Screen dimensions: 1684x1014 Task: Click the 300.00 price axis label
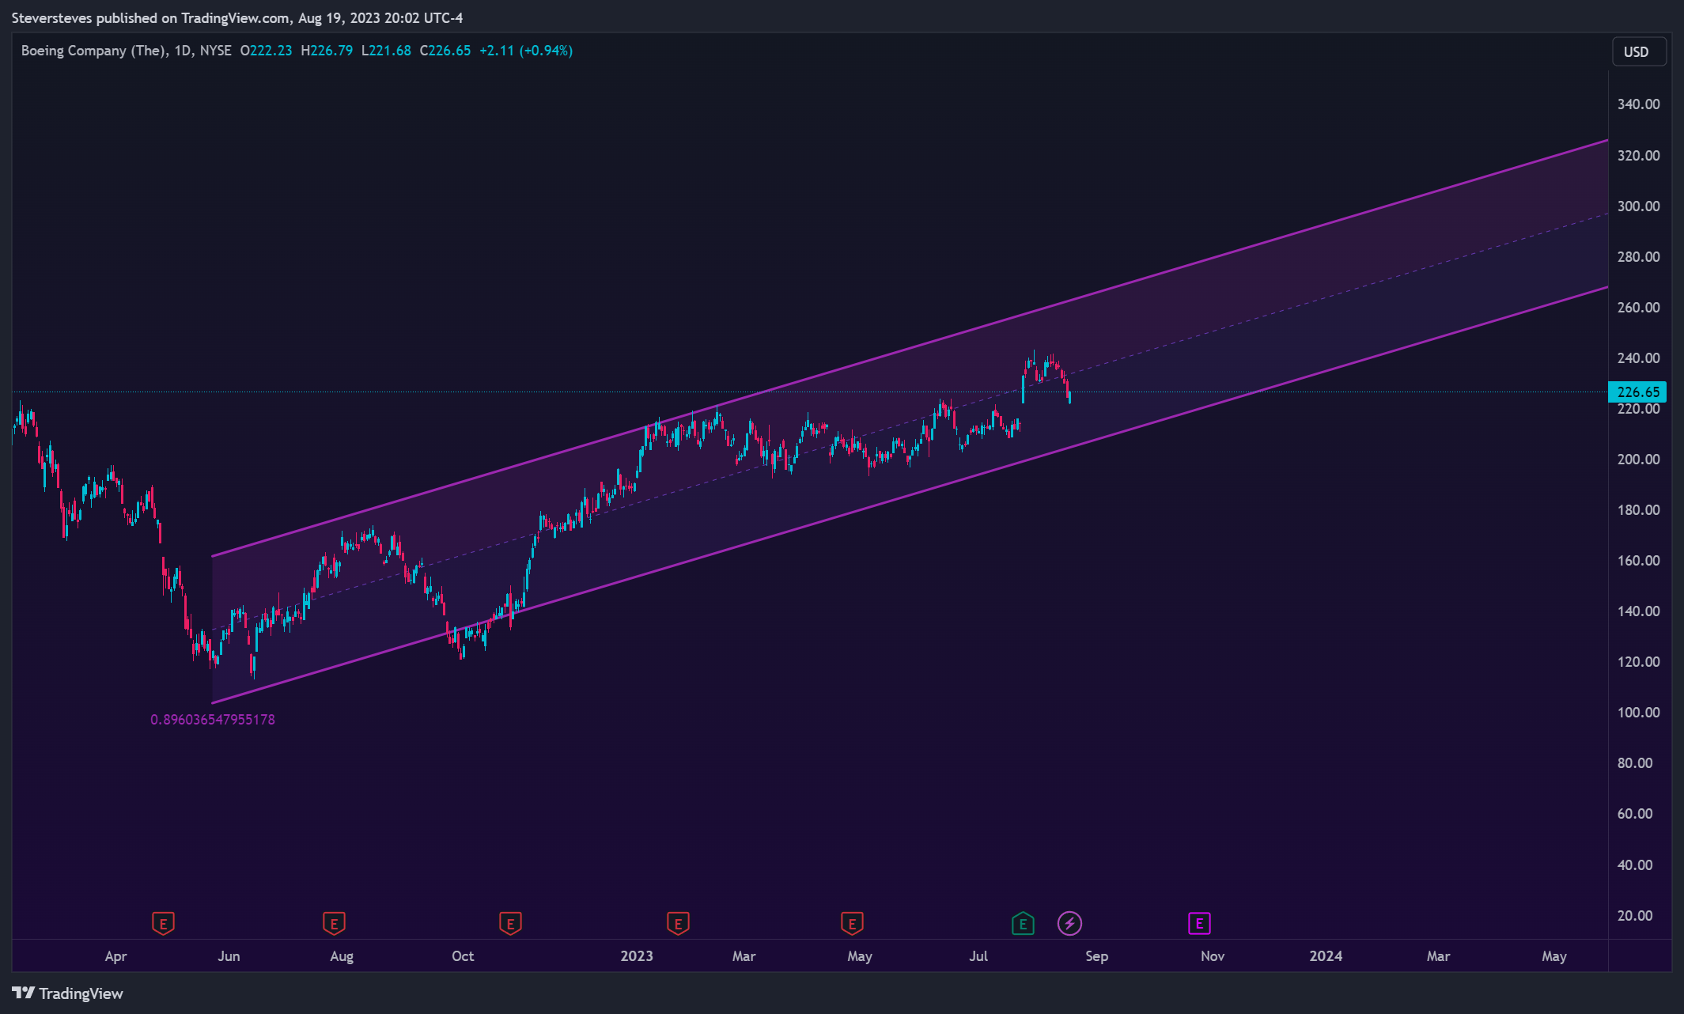tap(1638, 206)
